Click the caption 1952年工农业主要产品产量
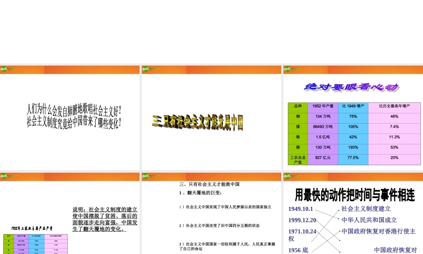 click(32, 228)
